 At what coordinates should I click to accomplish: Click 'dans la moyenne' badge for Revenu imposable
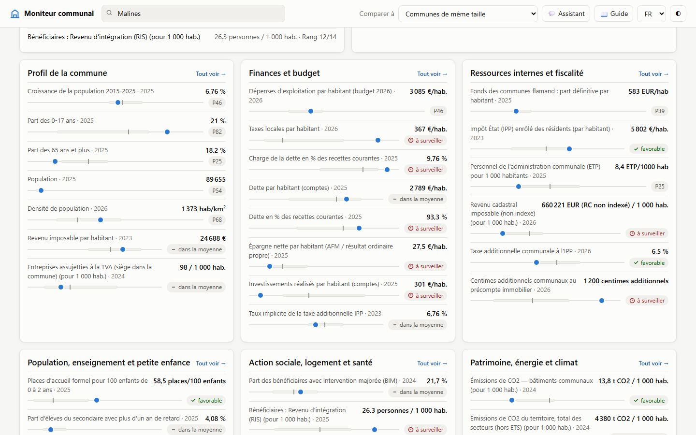pos(196,249)
